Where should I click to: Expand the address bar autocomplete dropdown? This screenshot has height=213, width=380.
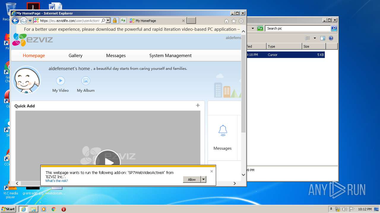tap(108, 21)
